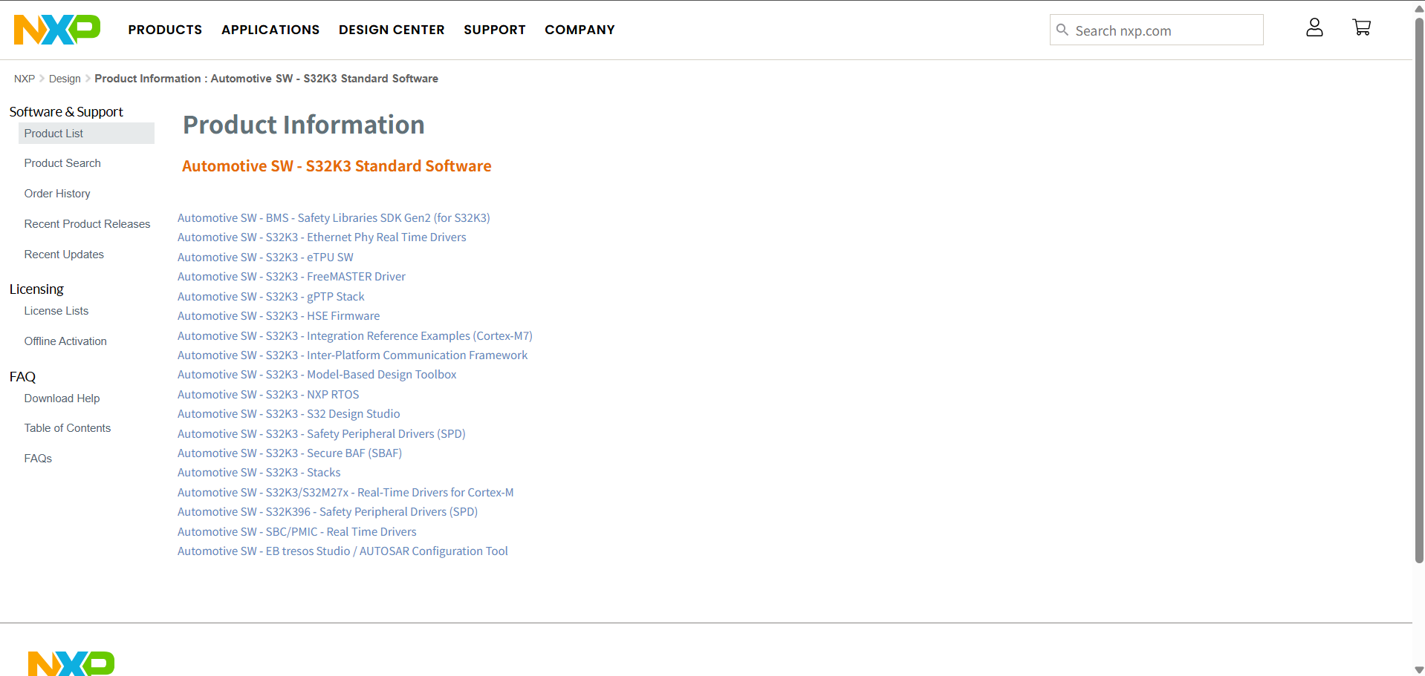Open S32K3 Safety Peripheral Drivers (SPD) link
1425x676 pixels.
click(x=322, y=434)
